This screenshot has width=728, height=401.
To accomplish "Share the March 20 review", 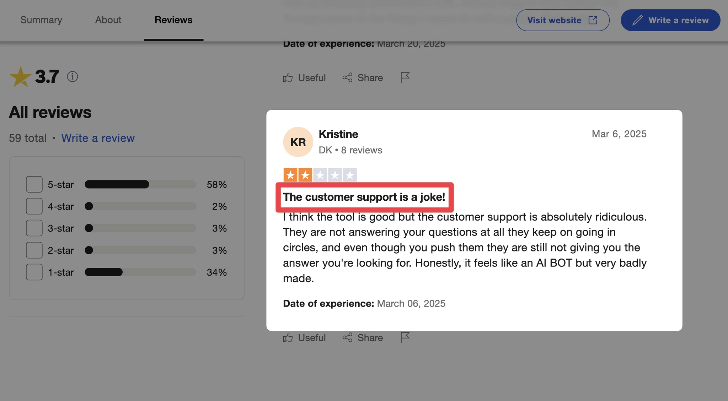I will pos(363,77).
